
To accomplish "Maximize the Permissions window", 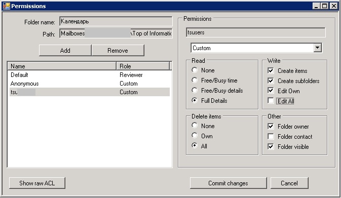I will (x=324, y=6).
